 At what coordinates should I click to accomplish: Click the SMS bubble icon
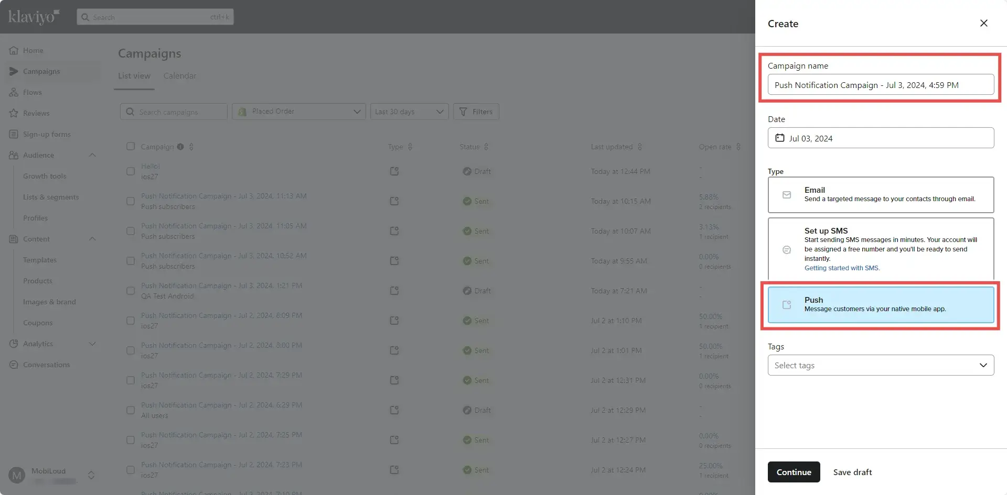pyautogui.click(x=787, y=250)
